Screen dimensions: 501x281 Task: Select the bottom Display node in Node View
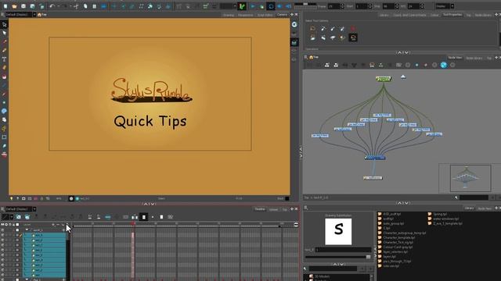click(373, 178)
